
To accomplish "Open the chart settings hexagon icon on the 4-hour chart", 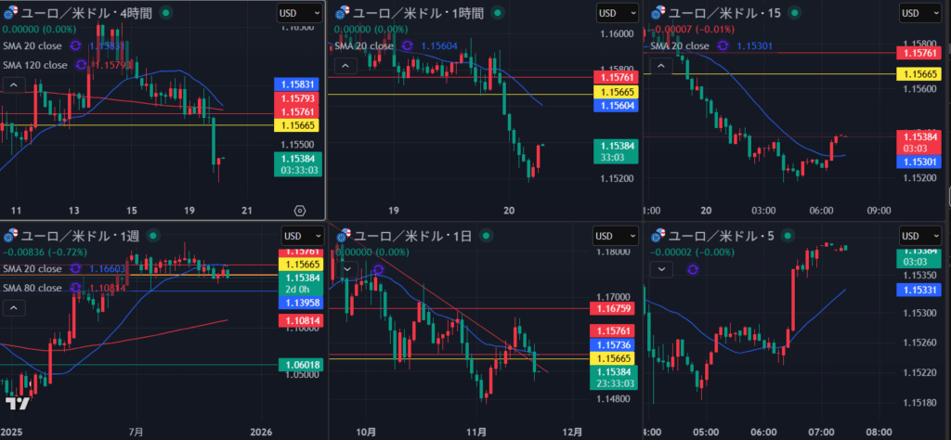I will 299,211.
